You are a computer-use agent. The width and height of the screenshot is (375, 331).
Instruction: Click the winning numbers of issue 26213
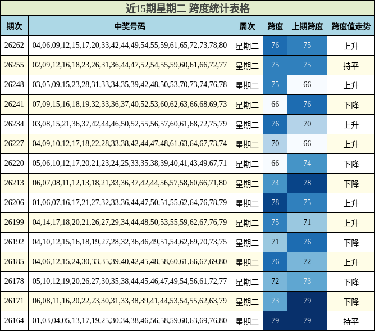tap(130, 183)
